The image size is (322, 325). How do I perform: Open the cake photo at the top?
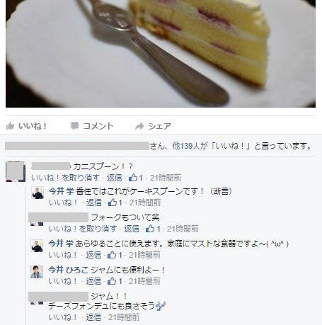coord(161,54)
